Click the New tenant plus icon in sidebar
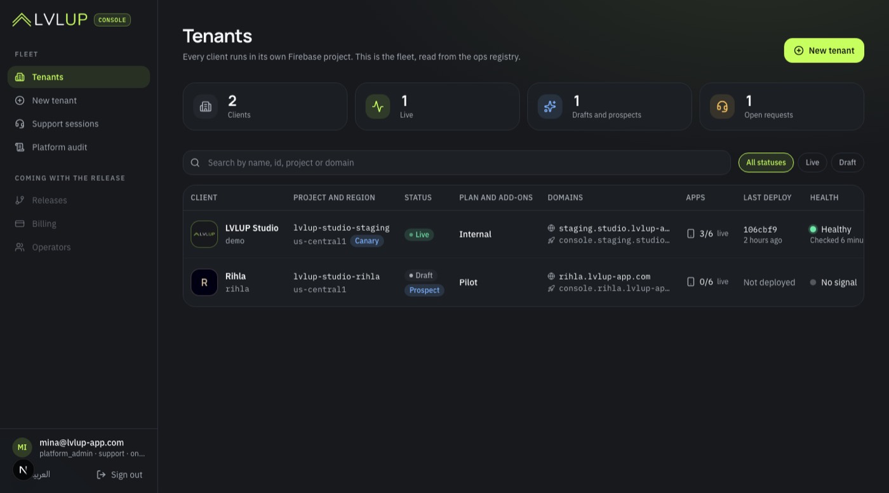 click(20, 101)
